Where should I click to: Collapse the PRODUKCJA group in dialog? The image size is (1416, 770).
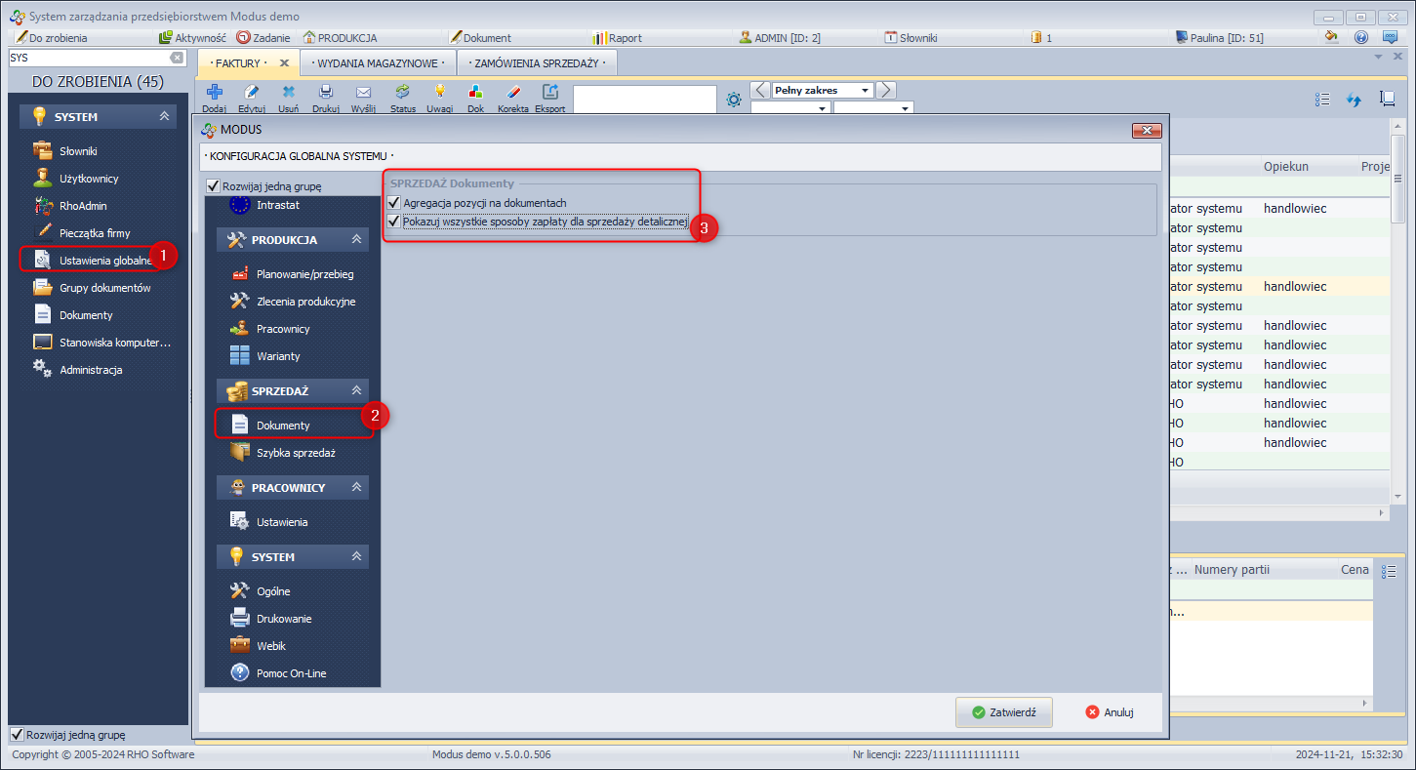coord(356,240)
